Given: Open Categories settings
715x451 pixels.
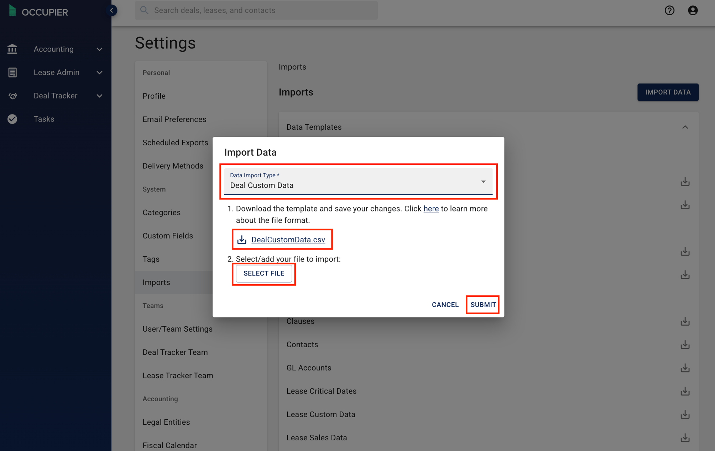Looking at the screenshot, I should pyautogui.click(x=161, y=213).
